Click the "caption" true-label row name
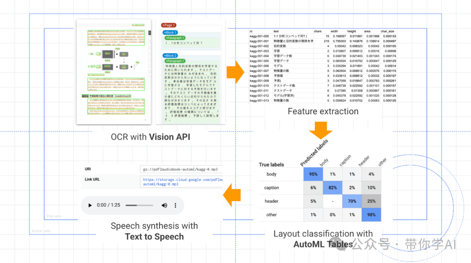This screenshot has width=471, height=263. point(271,188)
